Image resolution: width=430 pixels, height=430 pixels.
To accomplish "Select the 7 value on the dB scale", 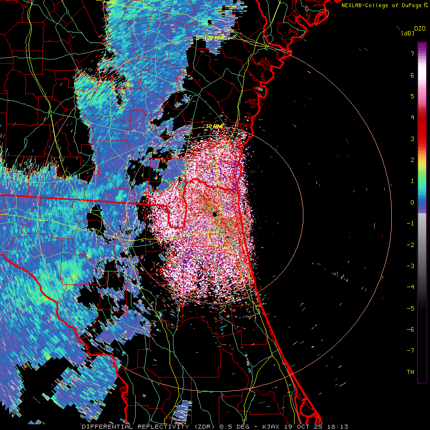I will point(412,54).
